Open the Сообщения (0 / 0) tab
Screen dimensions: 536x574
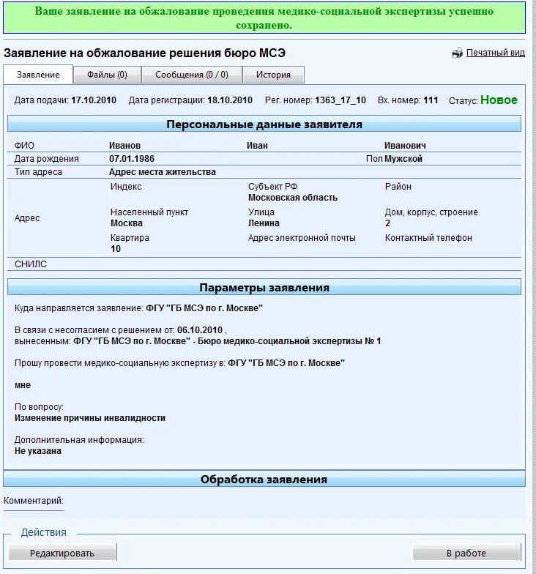click(192, 75)
